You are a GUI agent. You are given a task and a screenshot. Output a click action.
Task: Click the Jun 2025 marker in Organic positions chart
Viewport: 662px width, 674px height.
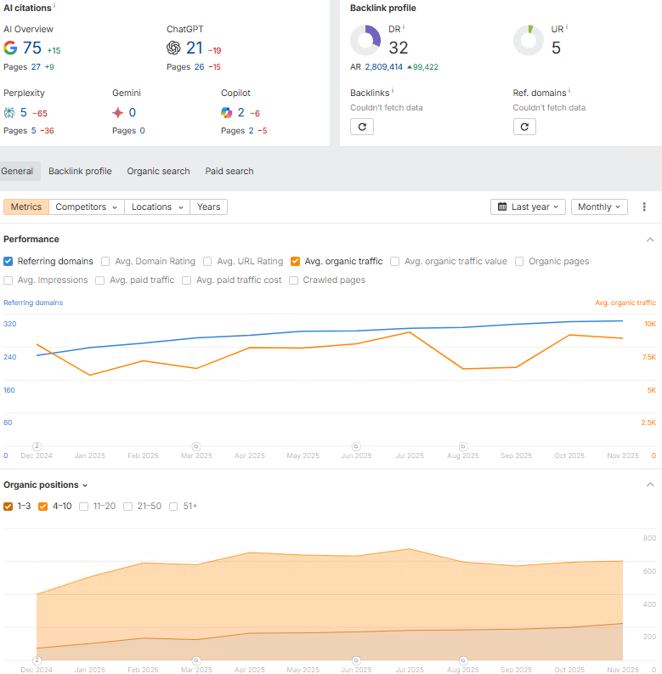(356, 660)
